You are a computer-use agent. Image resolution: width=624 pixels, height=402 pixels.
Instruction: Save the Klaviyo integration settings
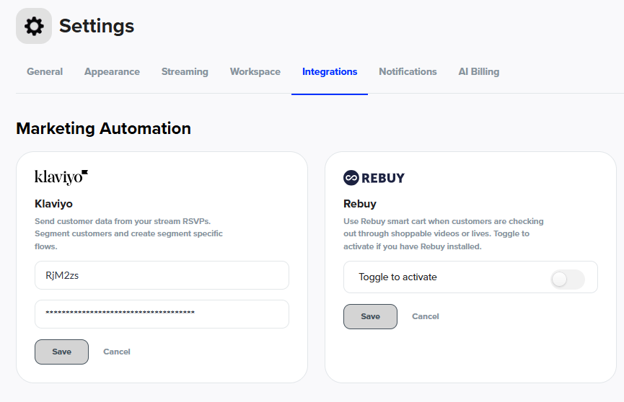coord(61,352)
